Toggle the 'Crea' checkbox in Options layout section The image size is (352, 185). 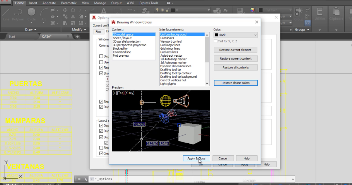coord(101,153)
